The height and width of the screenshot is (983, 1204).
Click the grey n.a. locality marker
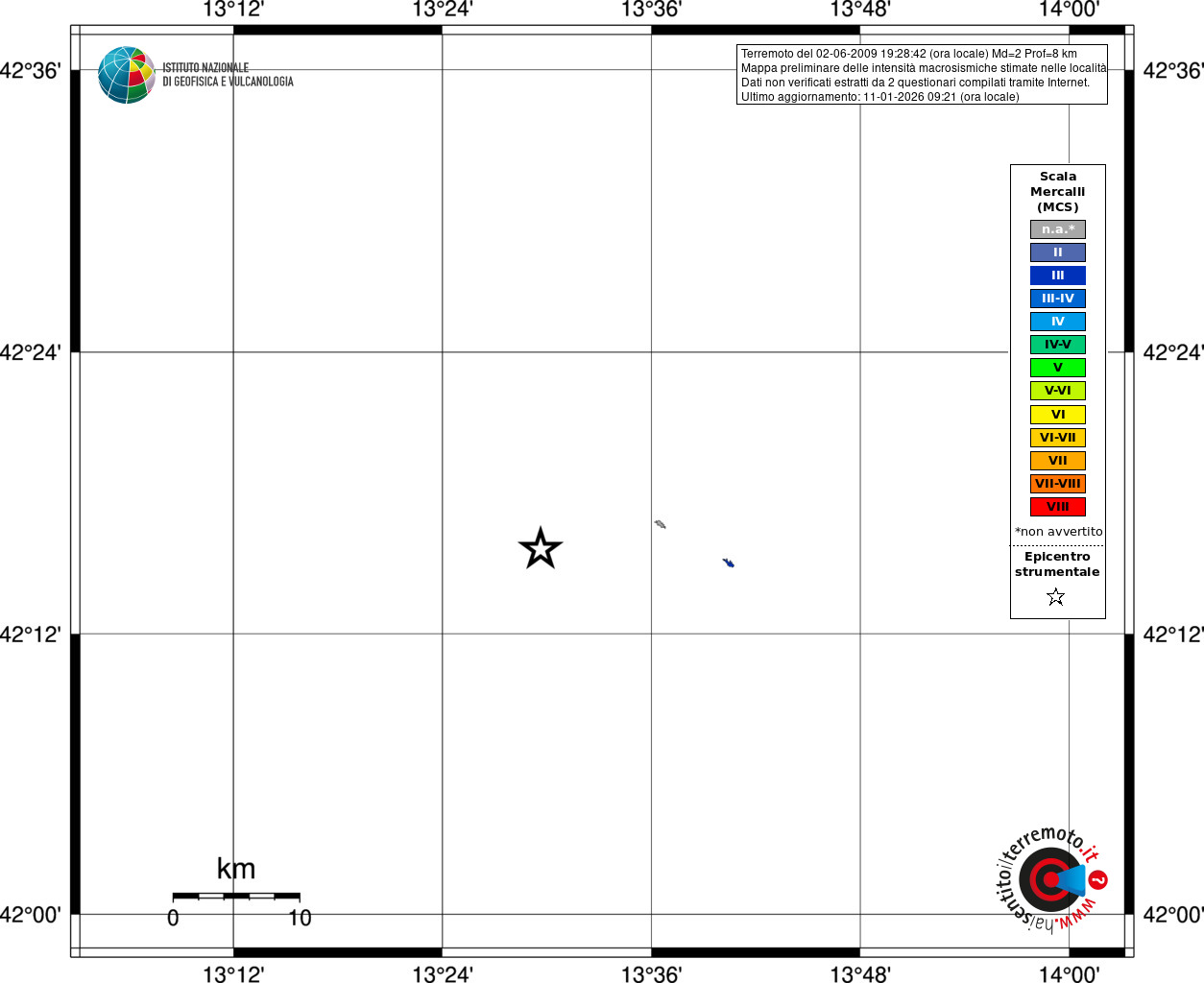[660, 524]
